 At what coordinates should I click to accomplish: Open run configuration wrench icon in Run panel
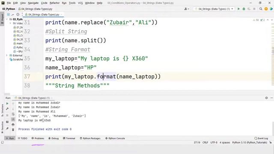click(x=7, y=109)
